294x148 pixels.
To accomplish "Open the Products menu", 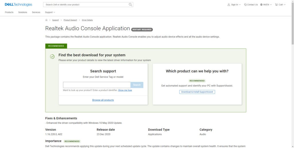I will click(x=9, y=12).
